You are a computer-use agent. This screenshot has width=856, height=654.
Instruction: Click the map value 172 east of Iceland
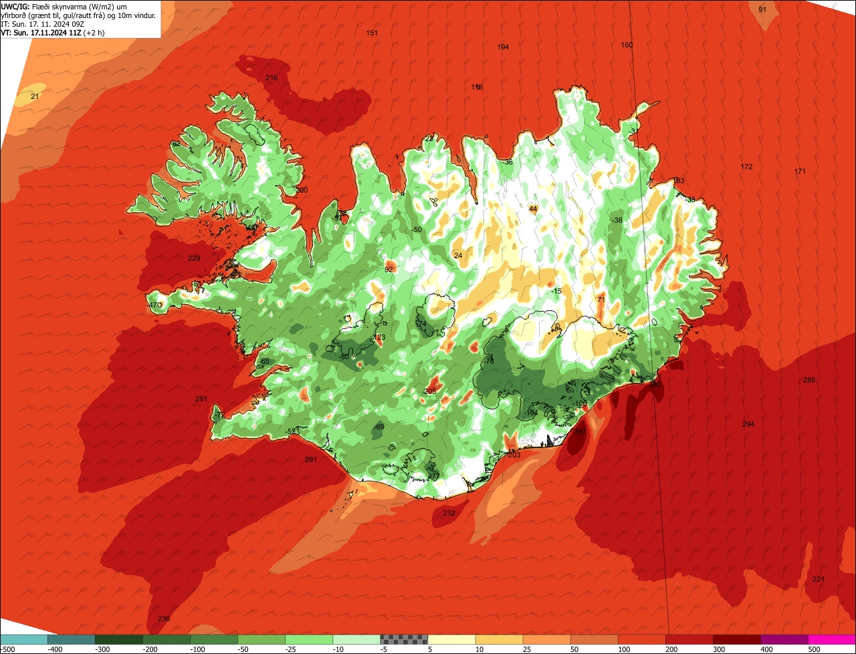click(746, 167)
